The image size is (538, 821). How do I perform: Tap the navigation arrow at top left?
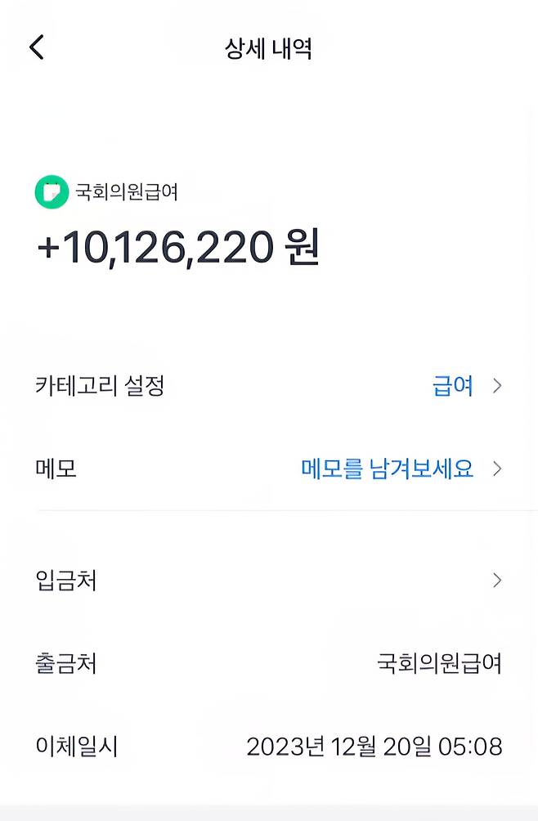point(35,47)
